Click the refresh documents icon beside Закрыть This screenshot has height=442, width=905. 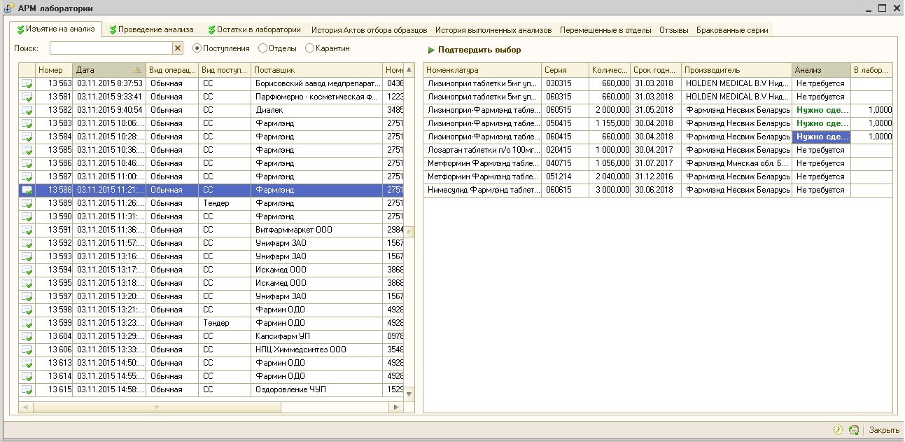click(x=853, y=430)
